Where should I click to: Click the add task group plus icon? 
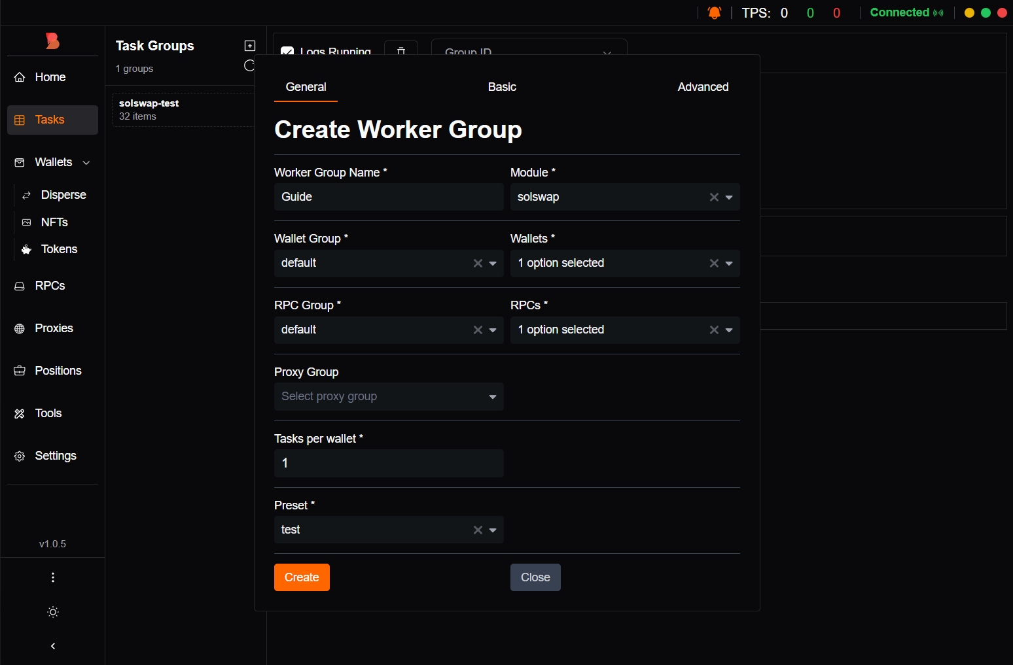(x=249, y=46)
